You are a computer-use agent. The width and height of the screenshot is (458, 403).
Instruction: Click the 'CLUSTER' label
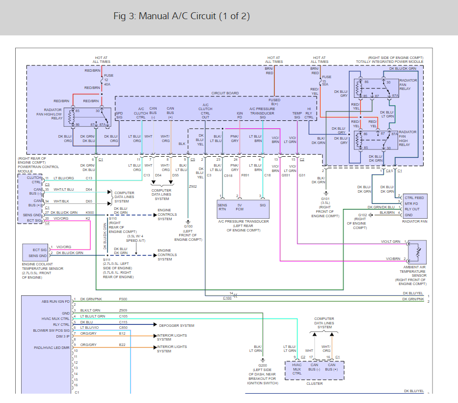pyautogui.click(x=315, y=383)
